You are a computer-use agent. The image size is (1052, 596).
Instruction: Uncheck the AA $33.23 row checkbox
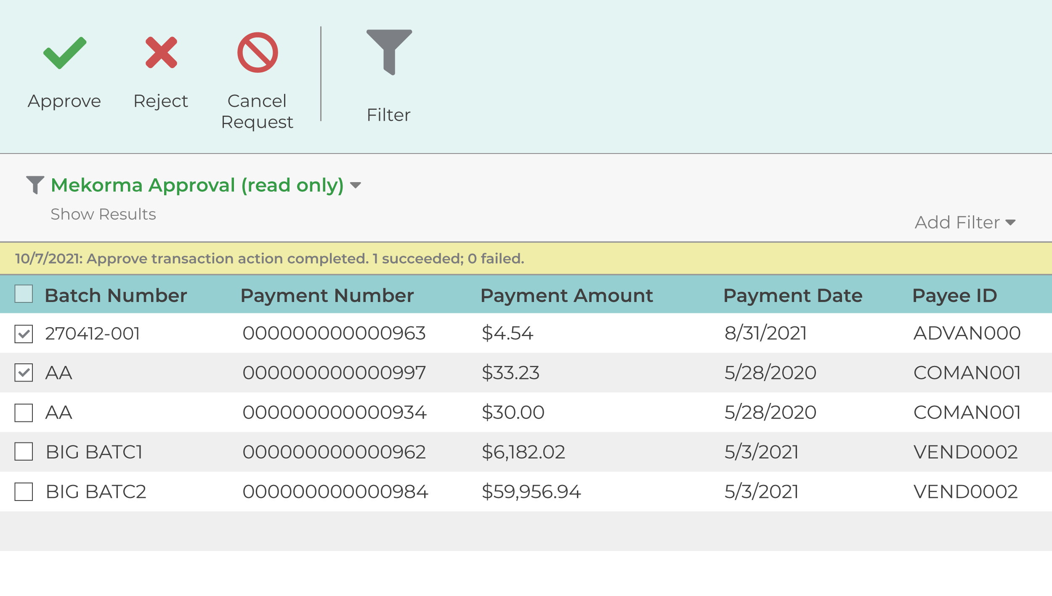coord(24,373)
